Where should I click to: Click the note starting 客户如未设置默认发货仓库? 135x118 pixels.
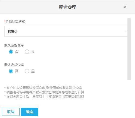pos(43,88)
